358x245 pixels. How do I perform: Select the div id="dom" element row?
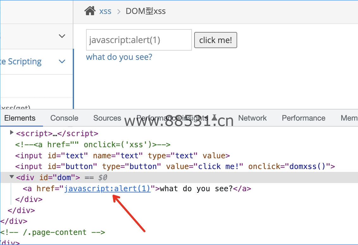(179, 177)
